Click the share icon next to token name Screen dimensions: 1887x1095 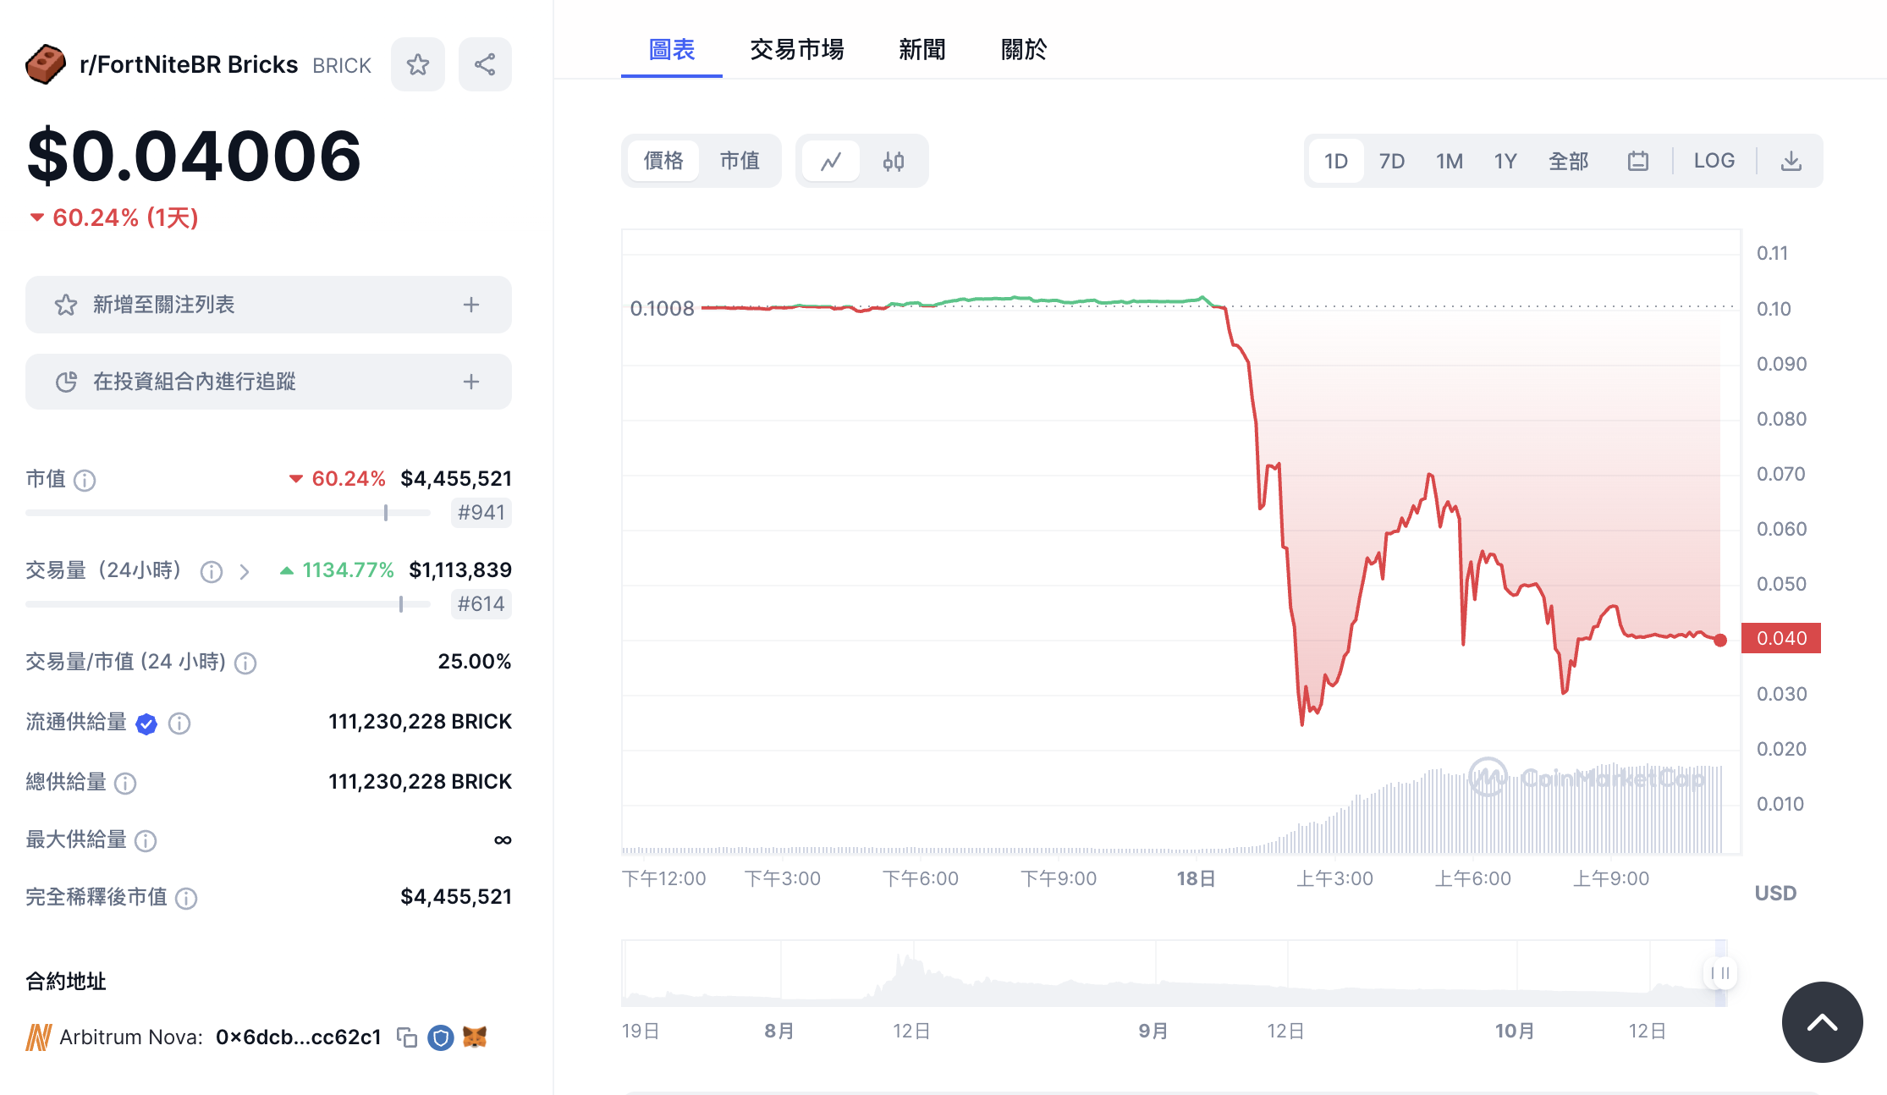(x=485, y=64)
